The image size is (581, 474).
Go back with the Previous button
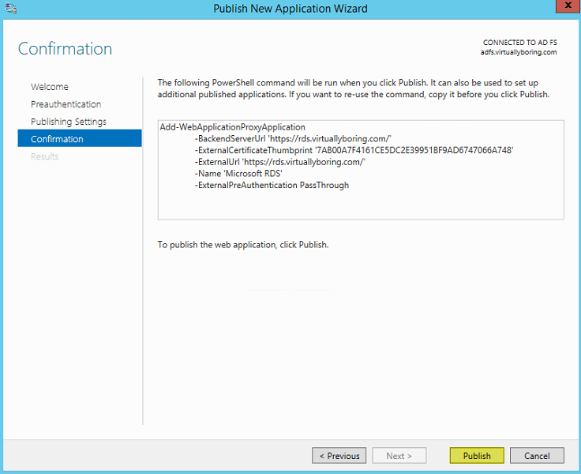point(339,456)
